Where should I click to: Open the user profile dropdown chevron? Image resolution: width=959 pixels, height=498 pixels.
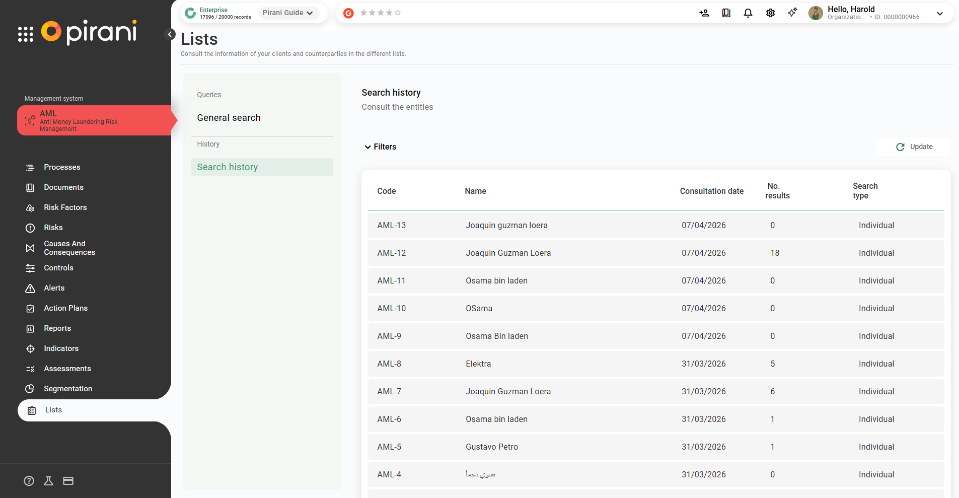pyautogui.click(x=939, y=14)
